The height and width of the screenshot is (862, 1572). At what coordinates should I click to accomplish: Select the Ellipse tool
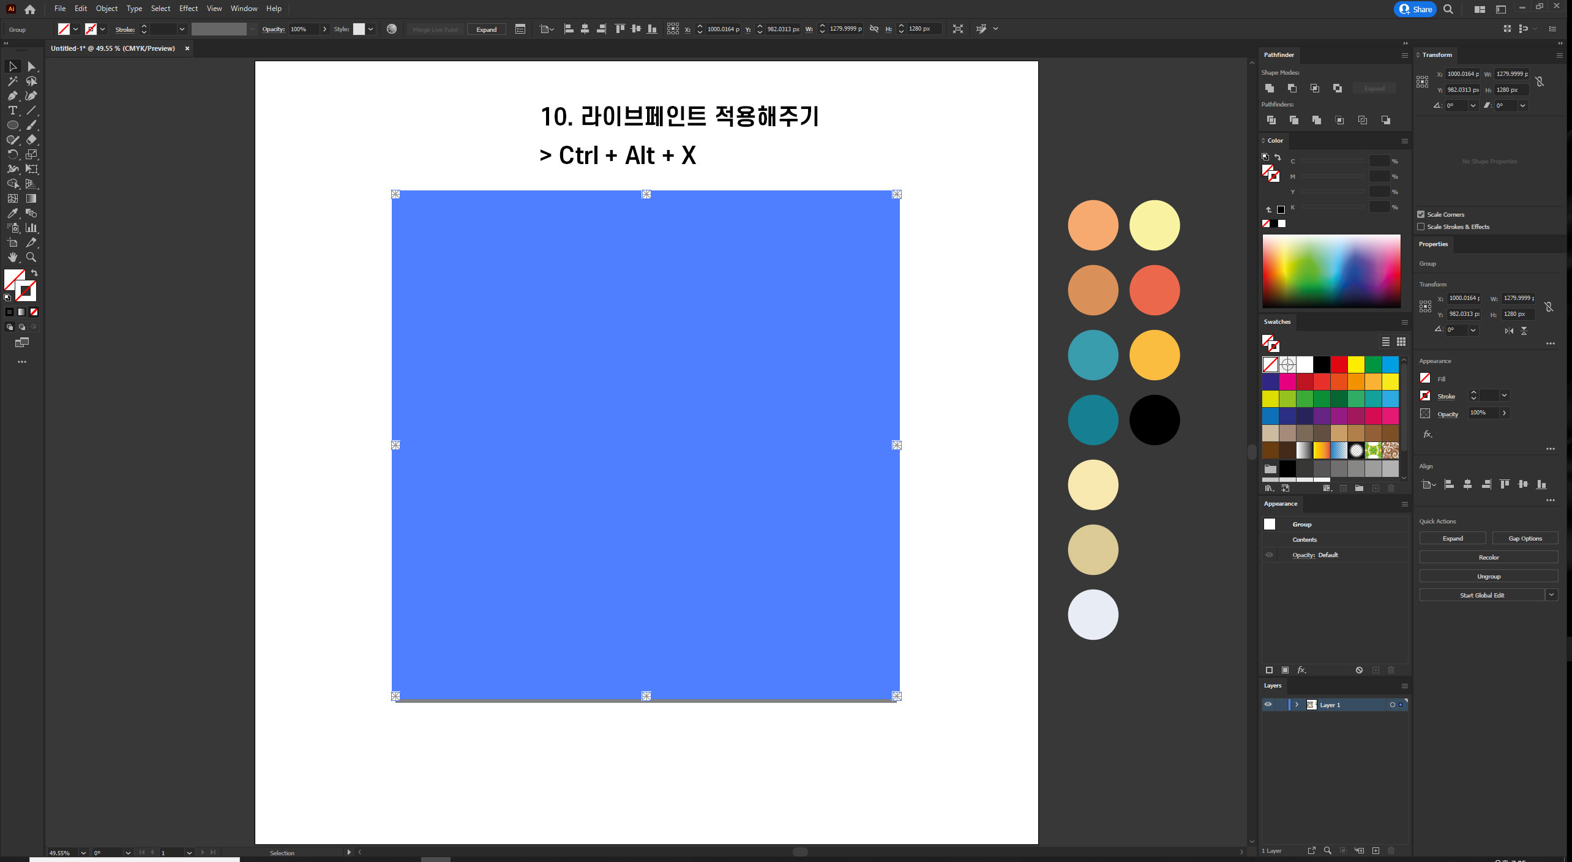[12, 125]
